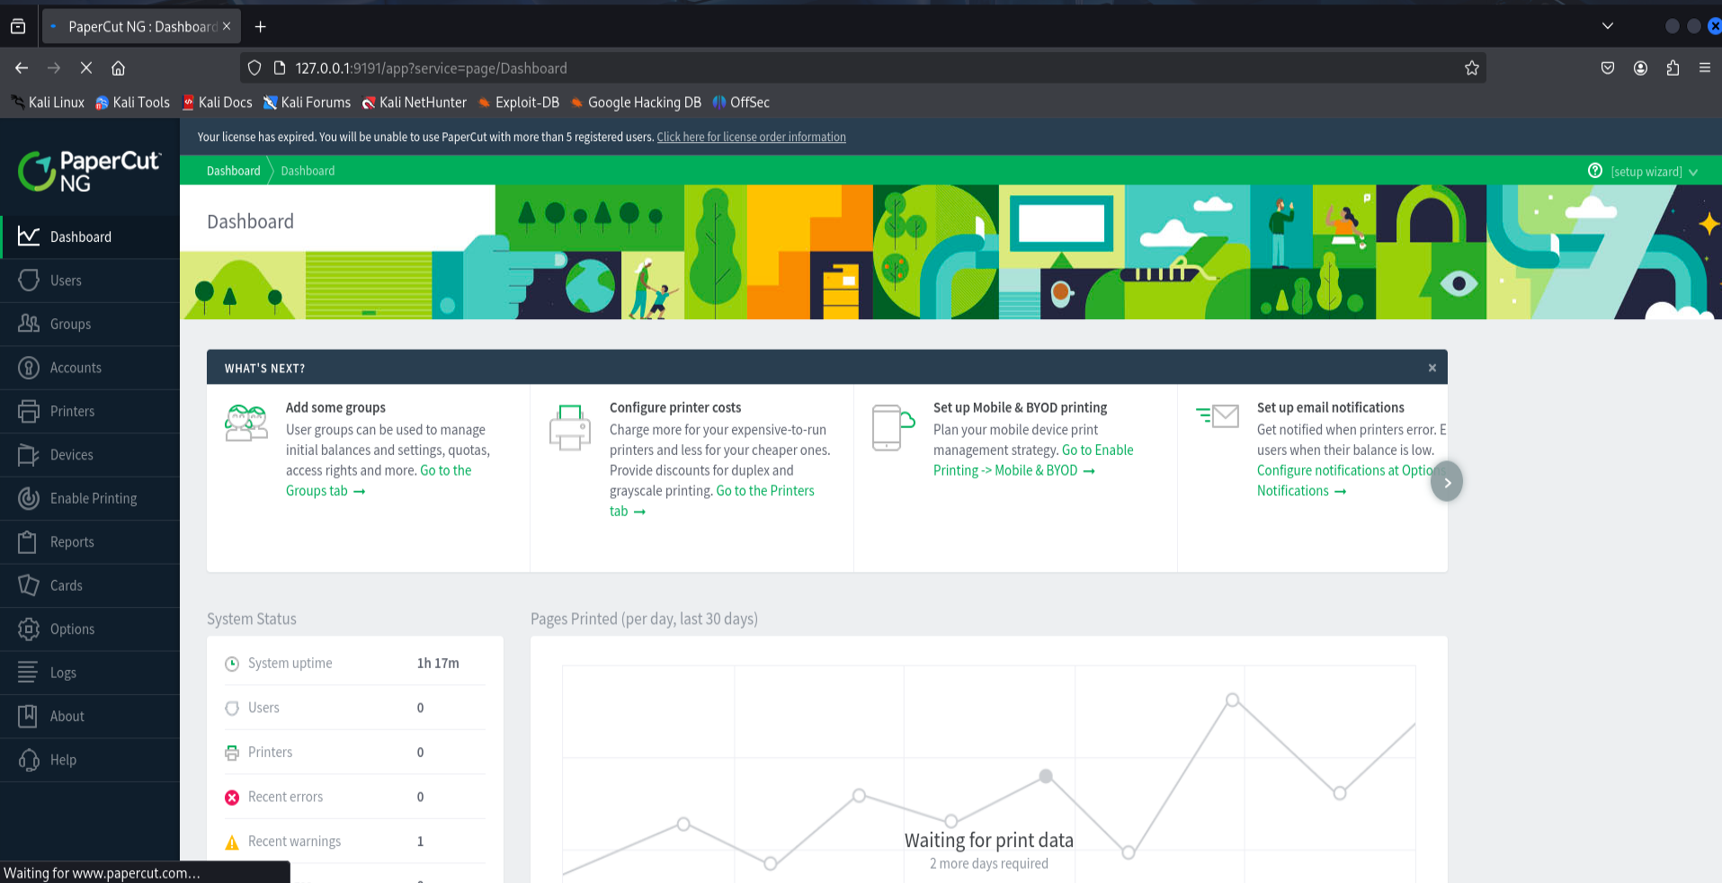Click the groups icon in What's Next
This screenshot has width=1722, height=883.
click(246, 423)
